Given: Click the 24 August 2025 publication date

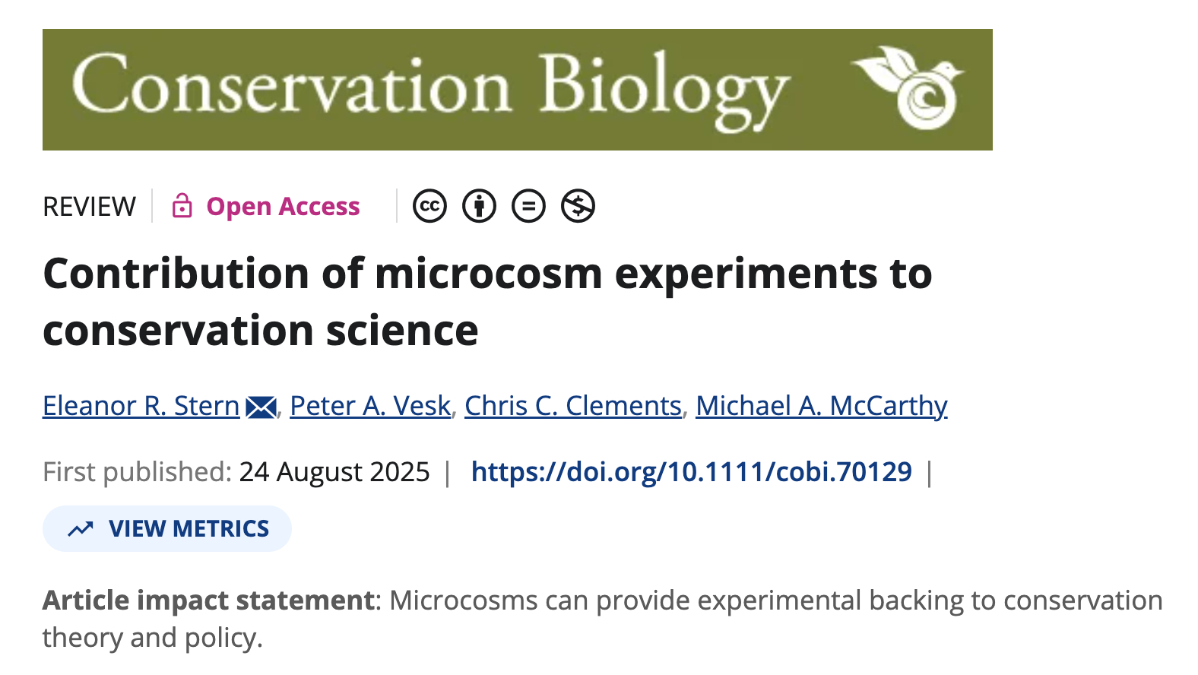Looking at the screenshot, I should coord(334,472).
